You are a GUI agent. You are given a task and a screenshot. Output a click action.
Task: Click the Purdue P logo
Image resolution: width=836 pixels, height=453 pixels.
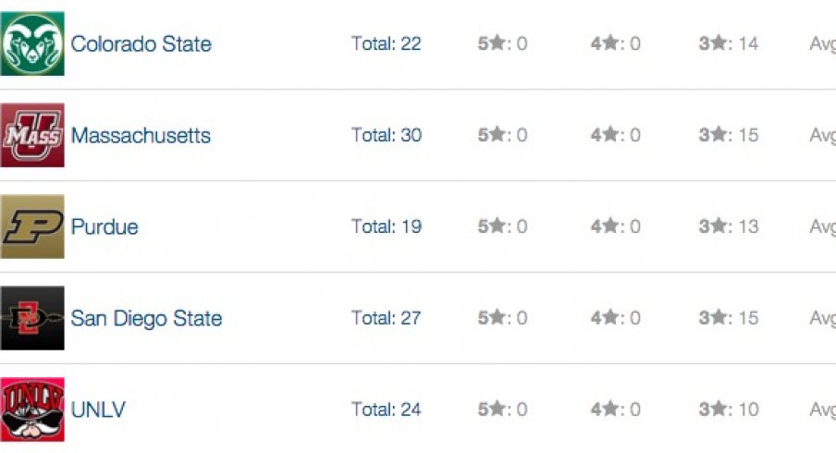[x=32, y=226]
